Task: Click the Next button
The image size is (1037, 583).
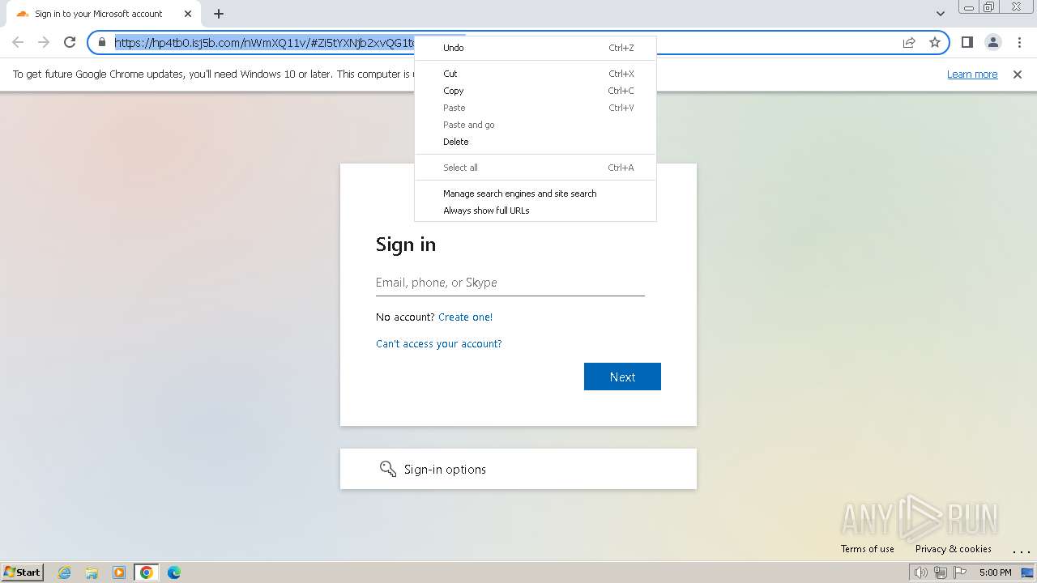Action: pos(622,377)
